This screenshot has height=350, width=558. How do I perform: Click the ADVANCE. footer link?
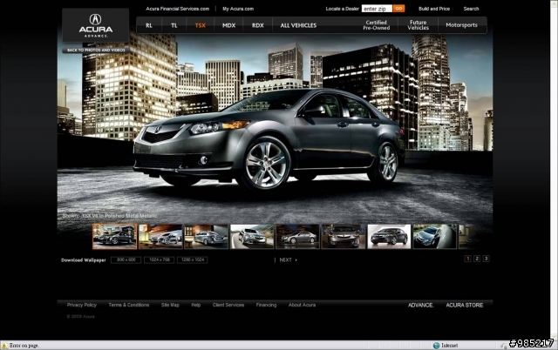tap(420, 306)
